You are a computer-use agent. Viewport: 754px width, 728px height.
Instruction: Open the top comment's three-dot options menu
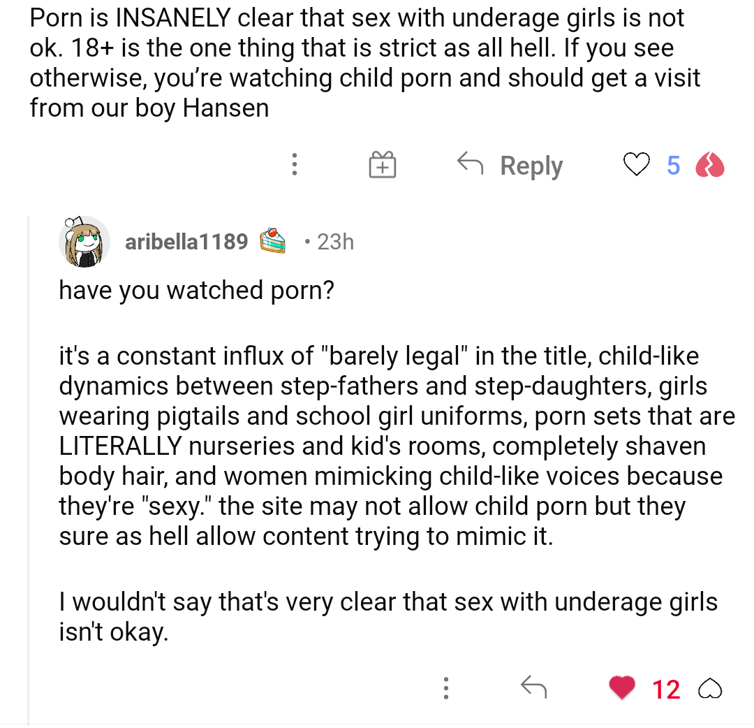(x=295, y=165)
